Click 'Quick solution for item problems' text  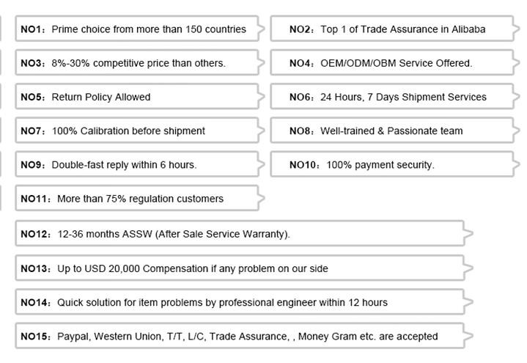222,302
